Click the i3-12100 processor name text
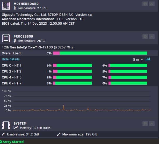 coord(37,47)
